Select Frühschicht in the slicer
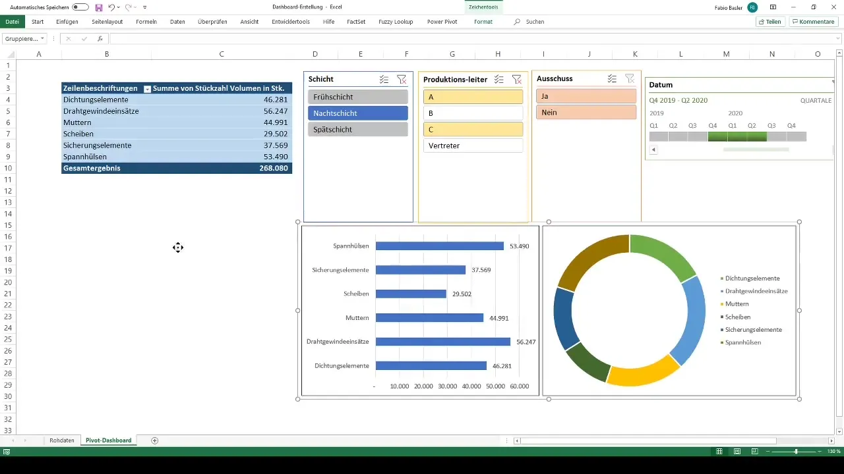Screen dimensions: 844x474 pyautogui.click(x=358, y=97)
